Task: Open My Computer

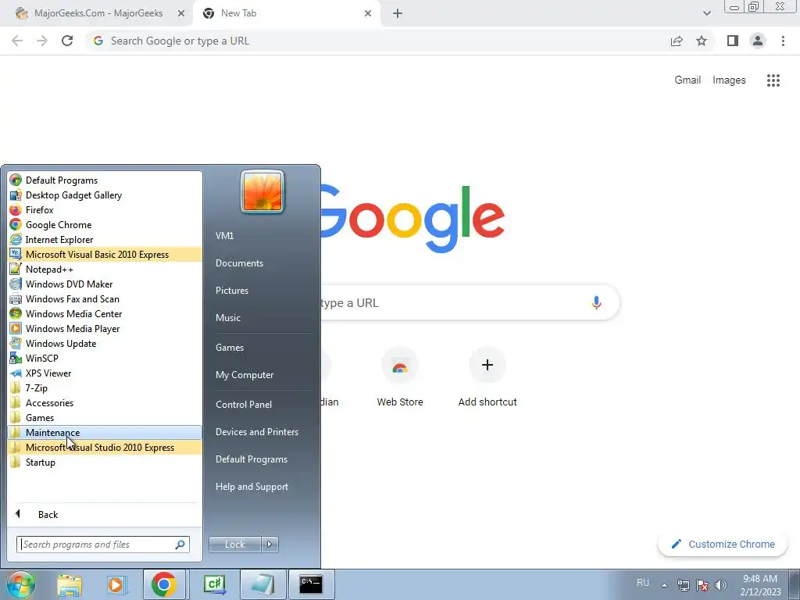Action: pos(262,375)
